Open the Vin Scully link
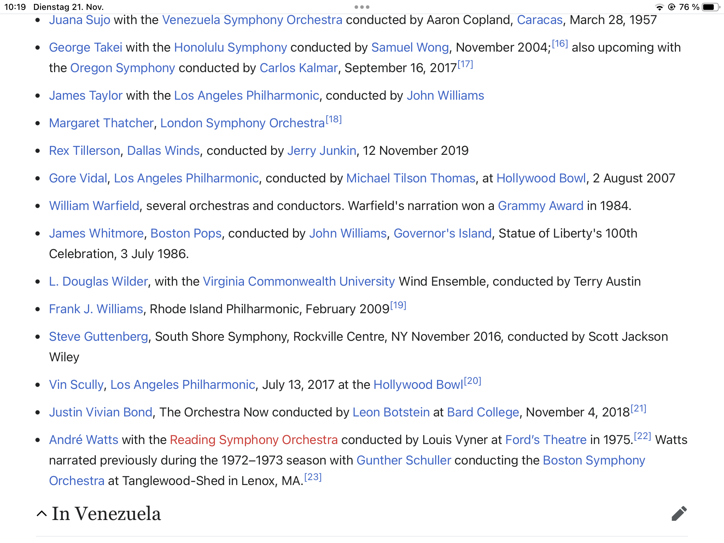 [76, 385]
